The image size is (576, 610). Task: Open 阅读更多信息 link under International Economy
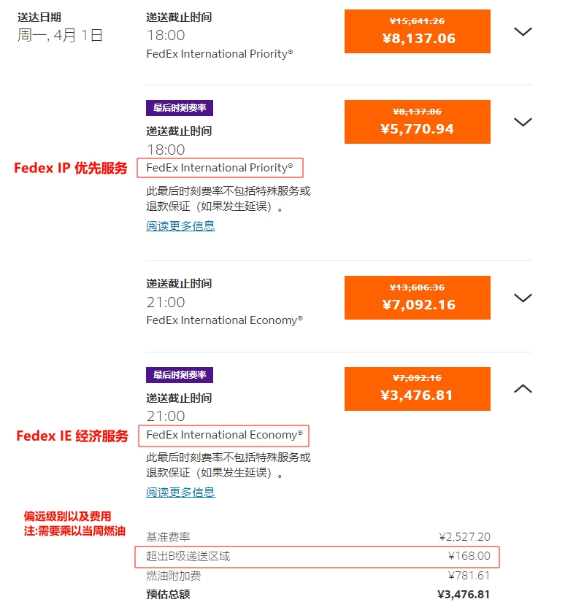(180, 493)
